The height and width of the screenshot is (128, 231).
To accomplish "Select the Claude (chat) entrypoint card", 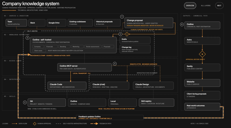I will pyautogui.click(x=110, y=86).
